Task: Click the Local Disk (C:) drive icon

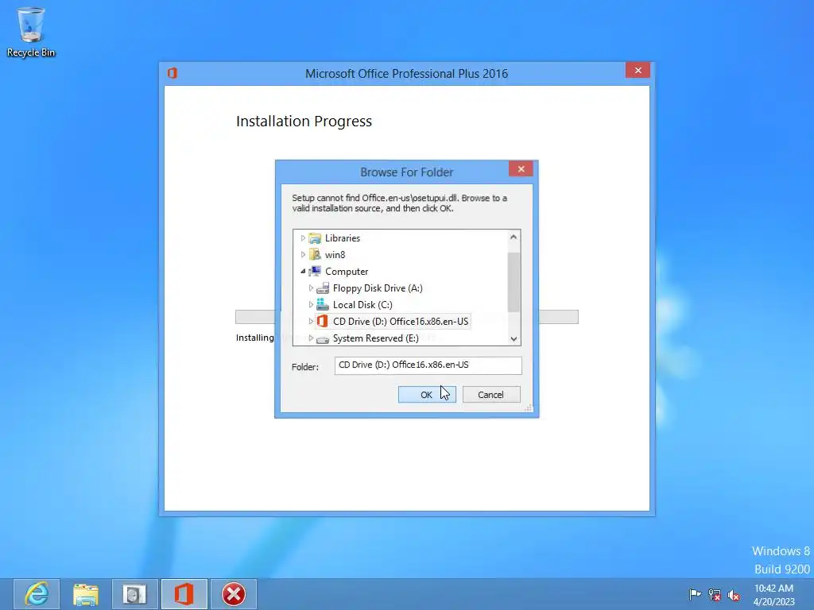Action: (323, 304)
